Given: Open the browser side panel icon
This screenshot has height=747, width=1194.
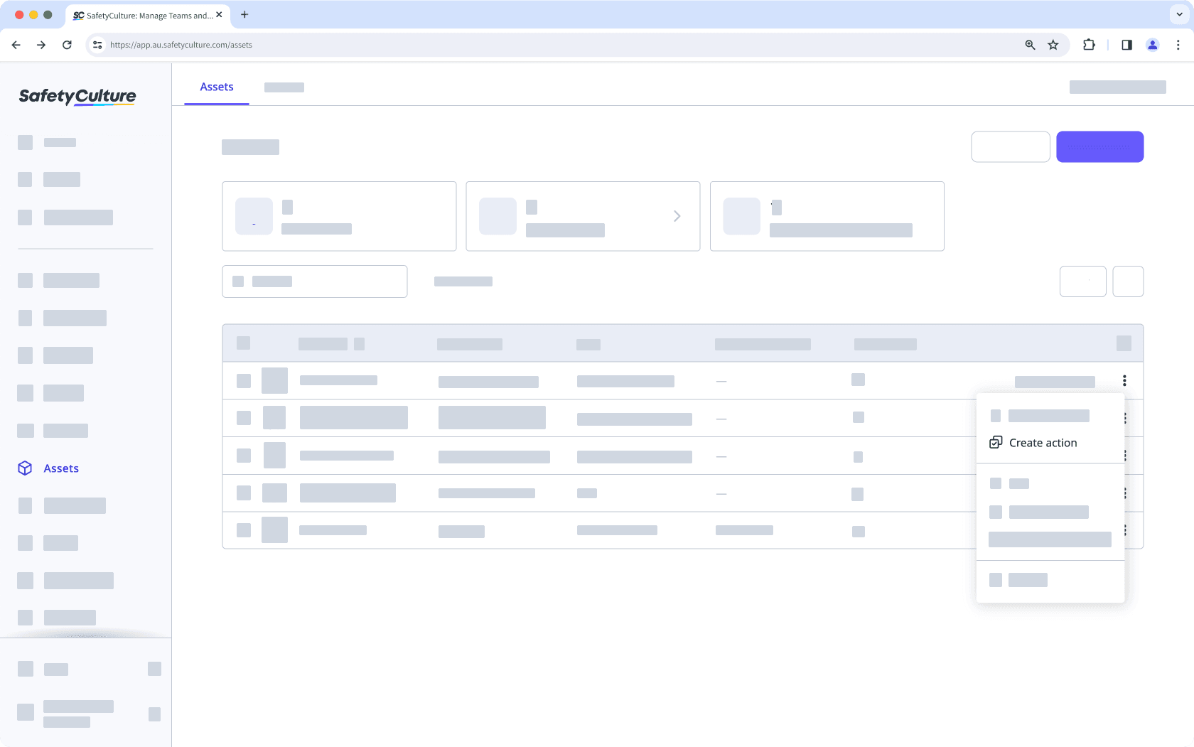Looking at the screenshot, I should point(1126,44).
